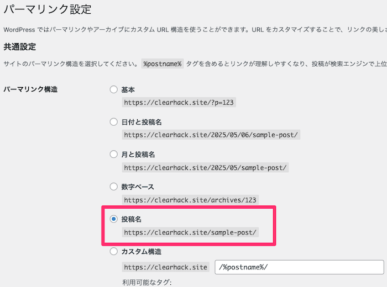Choose the 日付と投稿名 radio option
The image size is (387, 287).
pyautogui.click(x=113, y=121)
